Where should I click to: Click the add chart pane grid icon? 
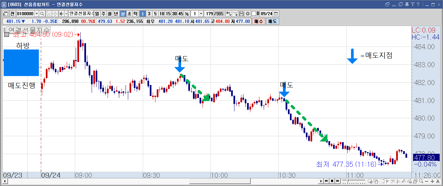[370, 181]
